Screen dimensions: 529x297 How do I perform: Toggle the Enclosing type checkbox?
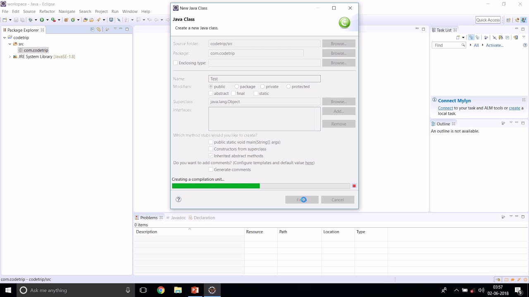[x=175, y=63]
